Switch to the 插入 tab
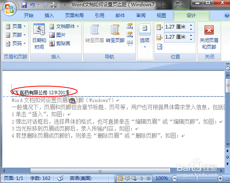This screenshot has height=183, width=230. (49, 15)
